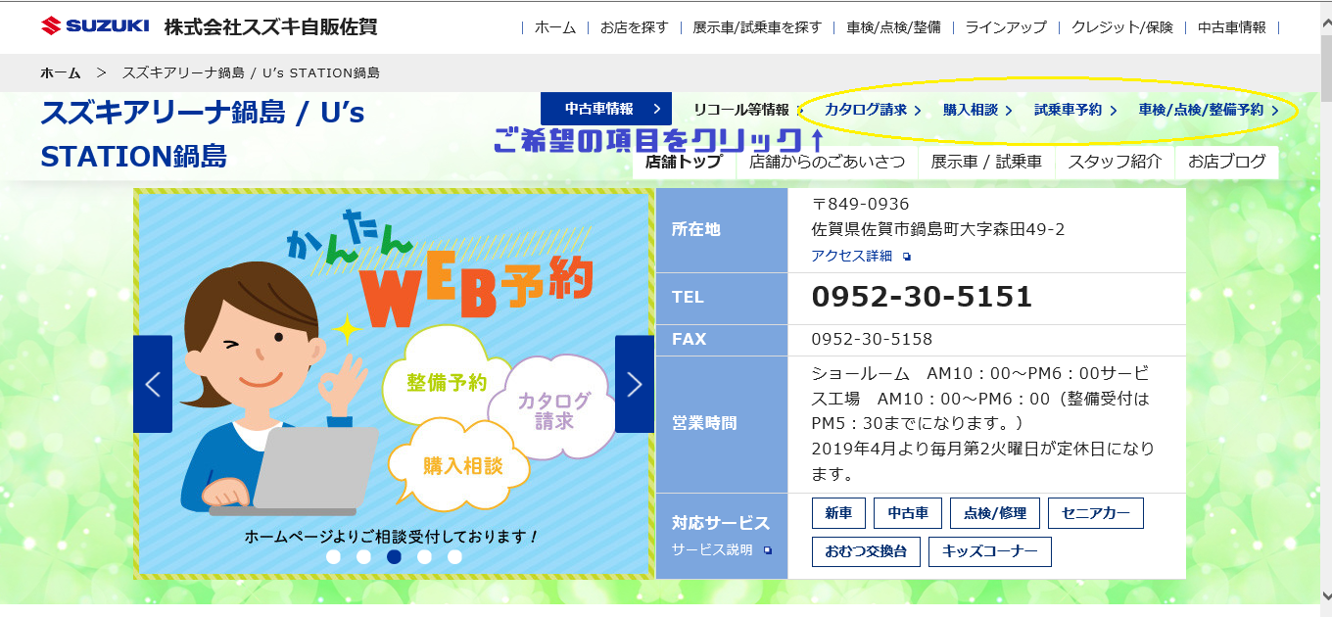Advance the banner carousel to the next slide
The width and height of the screenshot is (1332, 617).
coord(635,384)
